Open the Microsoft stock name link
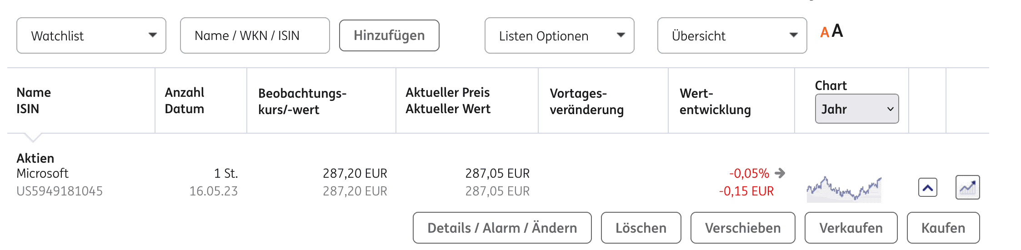Image resolution: width=1021 pixels, height=250 pixels. [x=42, y=174]
